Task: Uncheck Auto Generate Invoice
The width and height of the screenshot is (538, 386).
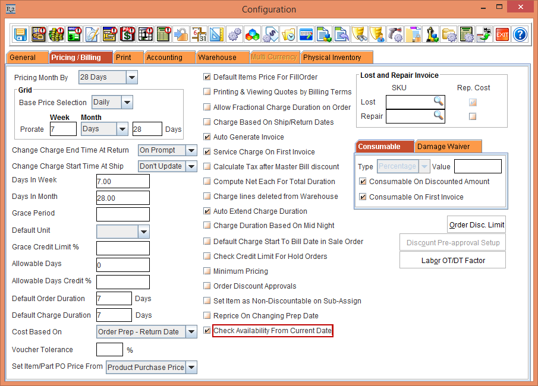Action: click(x=207, y=137)
